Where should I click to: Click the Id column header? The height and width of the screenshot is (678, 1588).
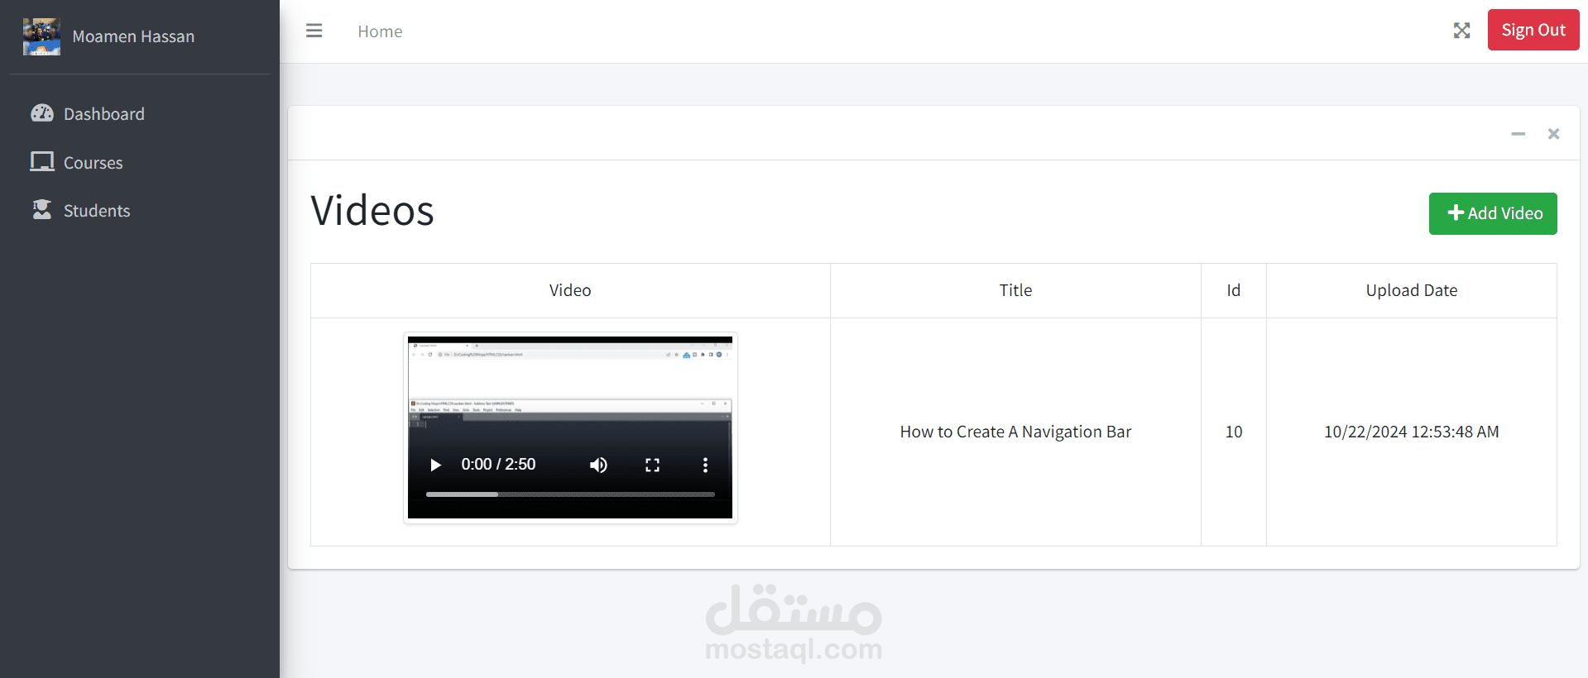click(x=1233, y=290)
